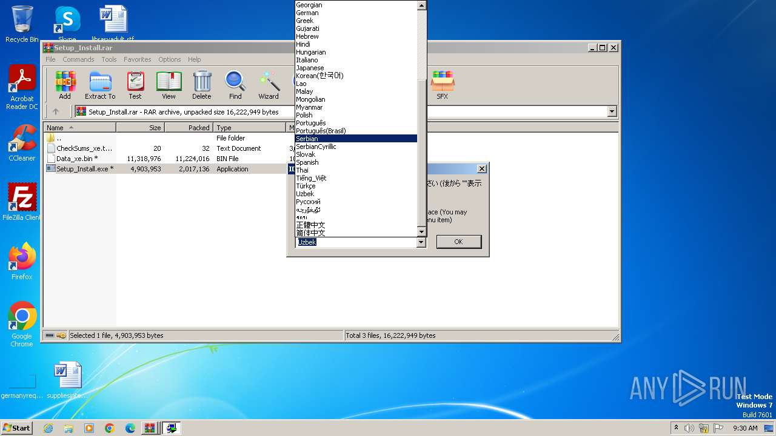Screen dimensions: 776x436
Task: Click WinRAR taskbar button
Action: (x=149, y=428)
